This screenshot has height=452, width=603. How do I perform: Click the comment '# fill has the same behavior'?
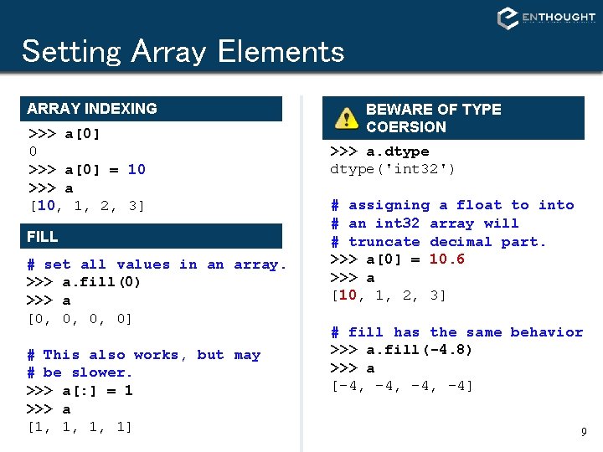[457, 332]
